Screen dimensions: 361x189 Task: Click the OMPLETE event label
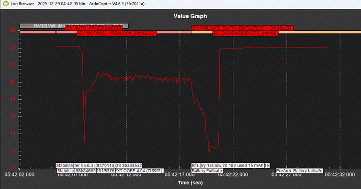250,28
